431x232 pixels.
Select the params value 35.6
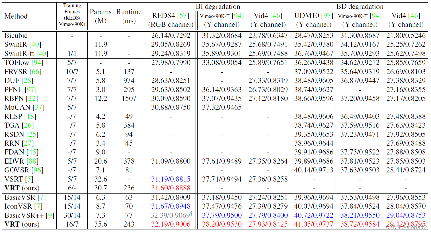pos(101,224)
